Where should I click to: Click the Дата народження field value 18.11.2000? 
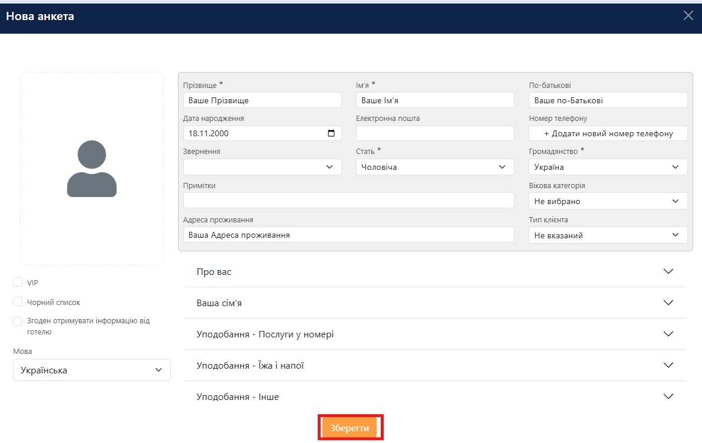point(209,133)
